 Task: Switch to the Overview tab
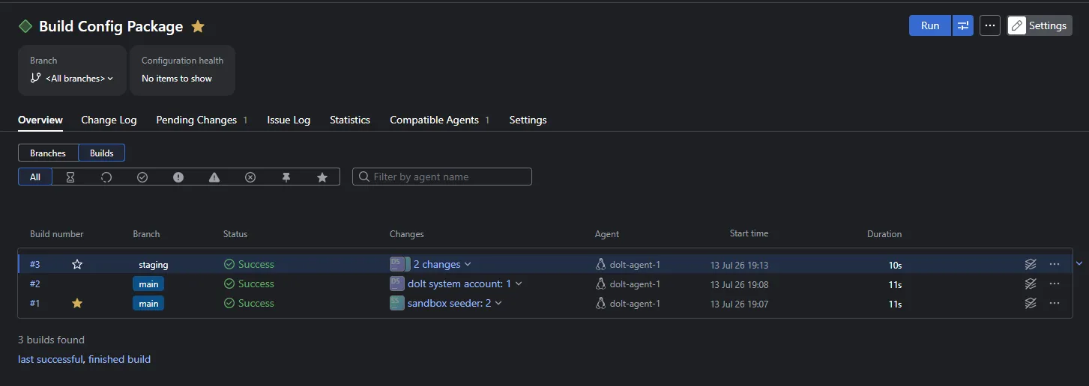[40, 120]
